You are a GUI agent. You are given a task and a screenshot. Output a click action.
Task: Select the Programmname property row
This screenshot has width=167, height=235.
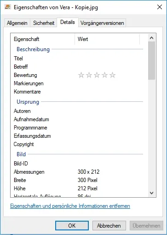(x=78, y=128)
